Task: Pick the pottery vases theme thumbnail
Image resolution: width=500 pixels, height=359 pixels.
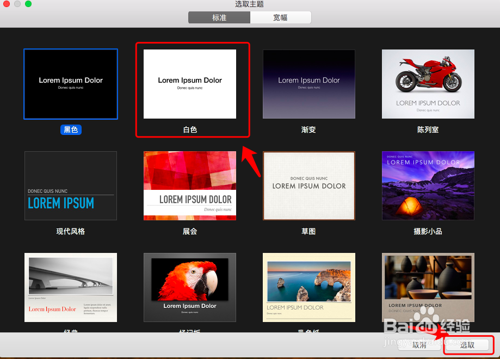Action: tap(428, 287)
